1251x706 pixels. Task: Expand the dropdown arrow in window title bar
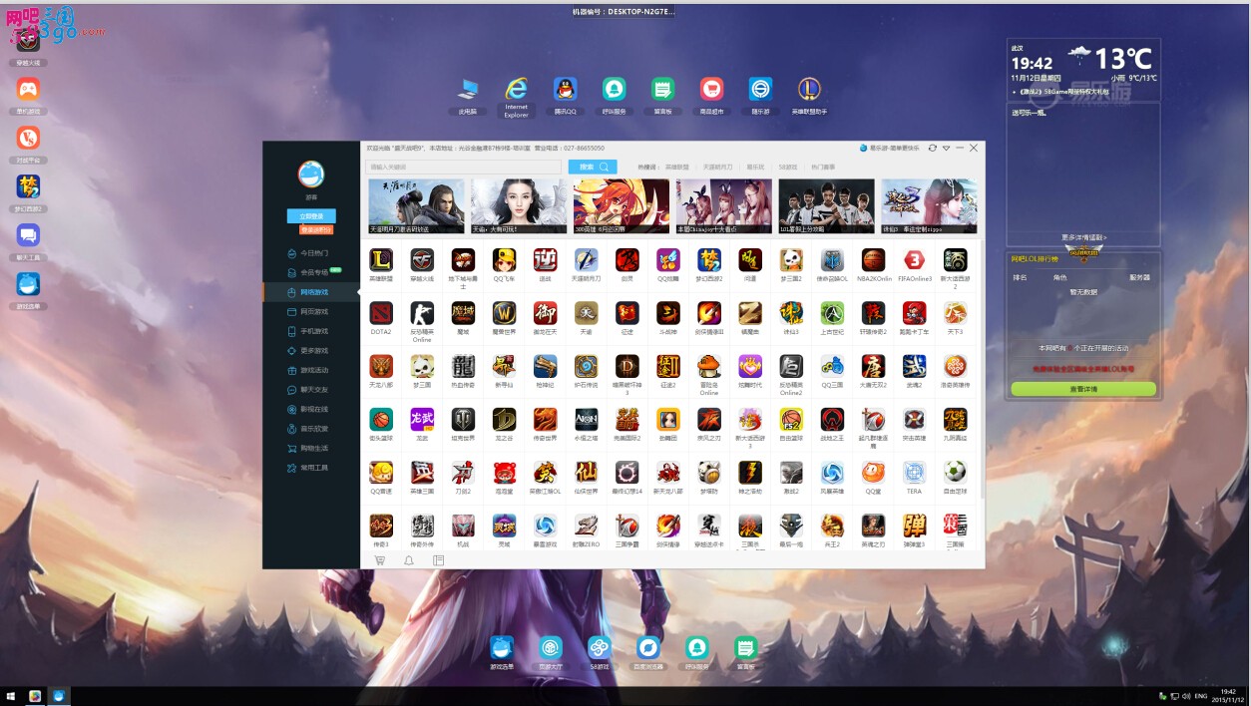(x=946, y=148)
